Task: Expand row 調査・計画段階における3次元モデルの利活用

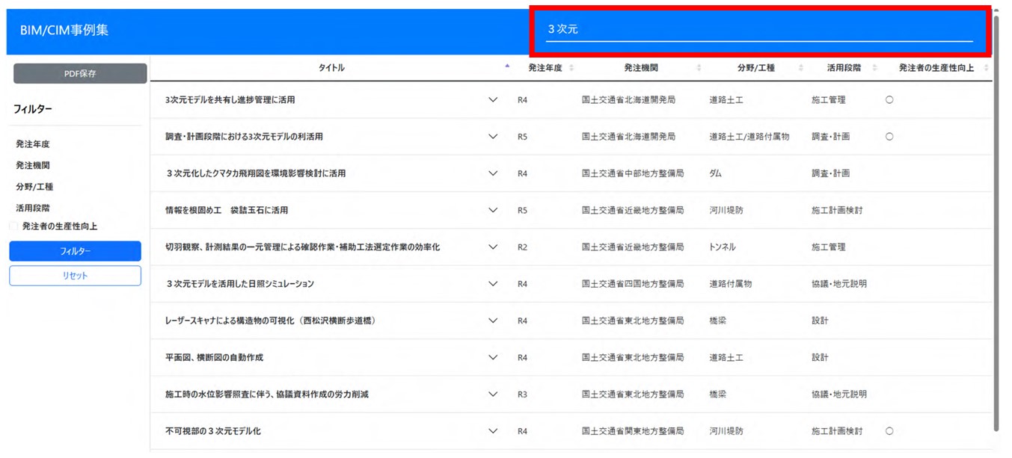Action: (x=493, y=137)
